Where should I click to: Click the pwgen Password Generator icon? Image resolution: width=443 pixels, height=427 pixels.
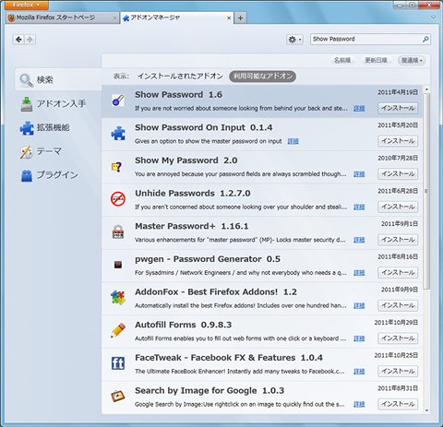(118, 265)
